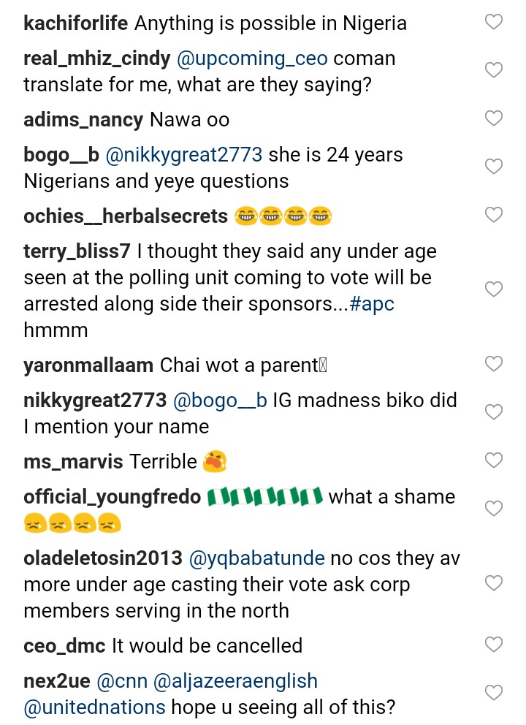
Task: Toggle like on official_youngfredo 'what a shame' comment
Action: click(x=494, y=509)
